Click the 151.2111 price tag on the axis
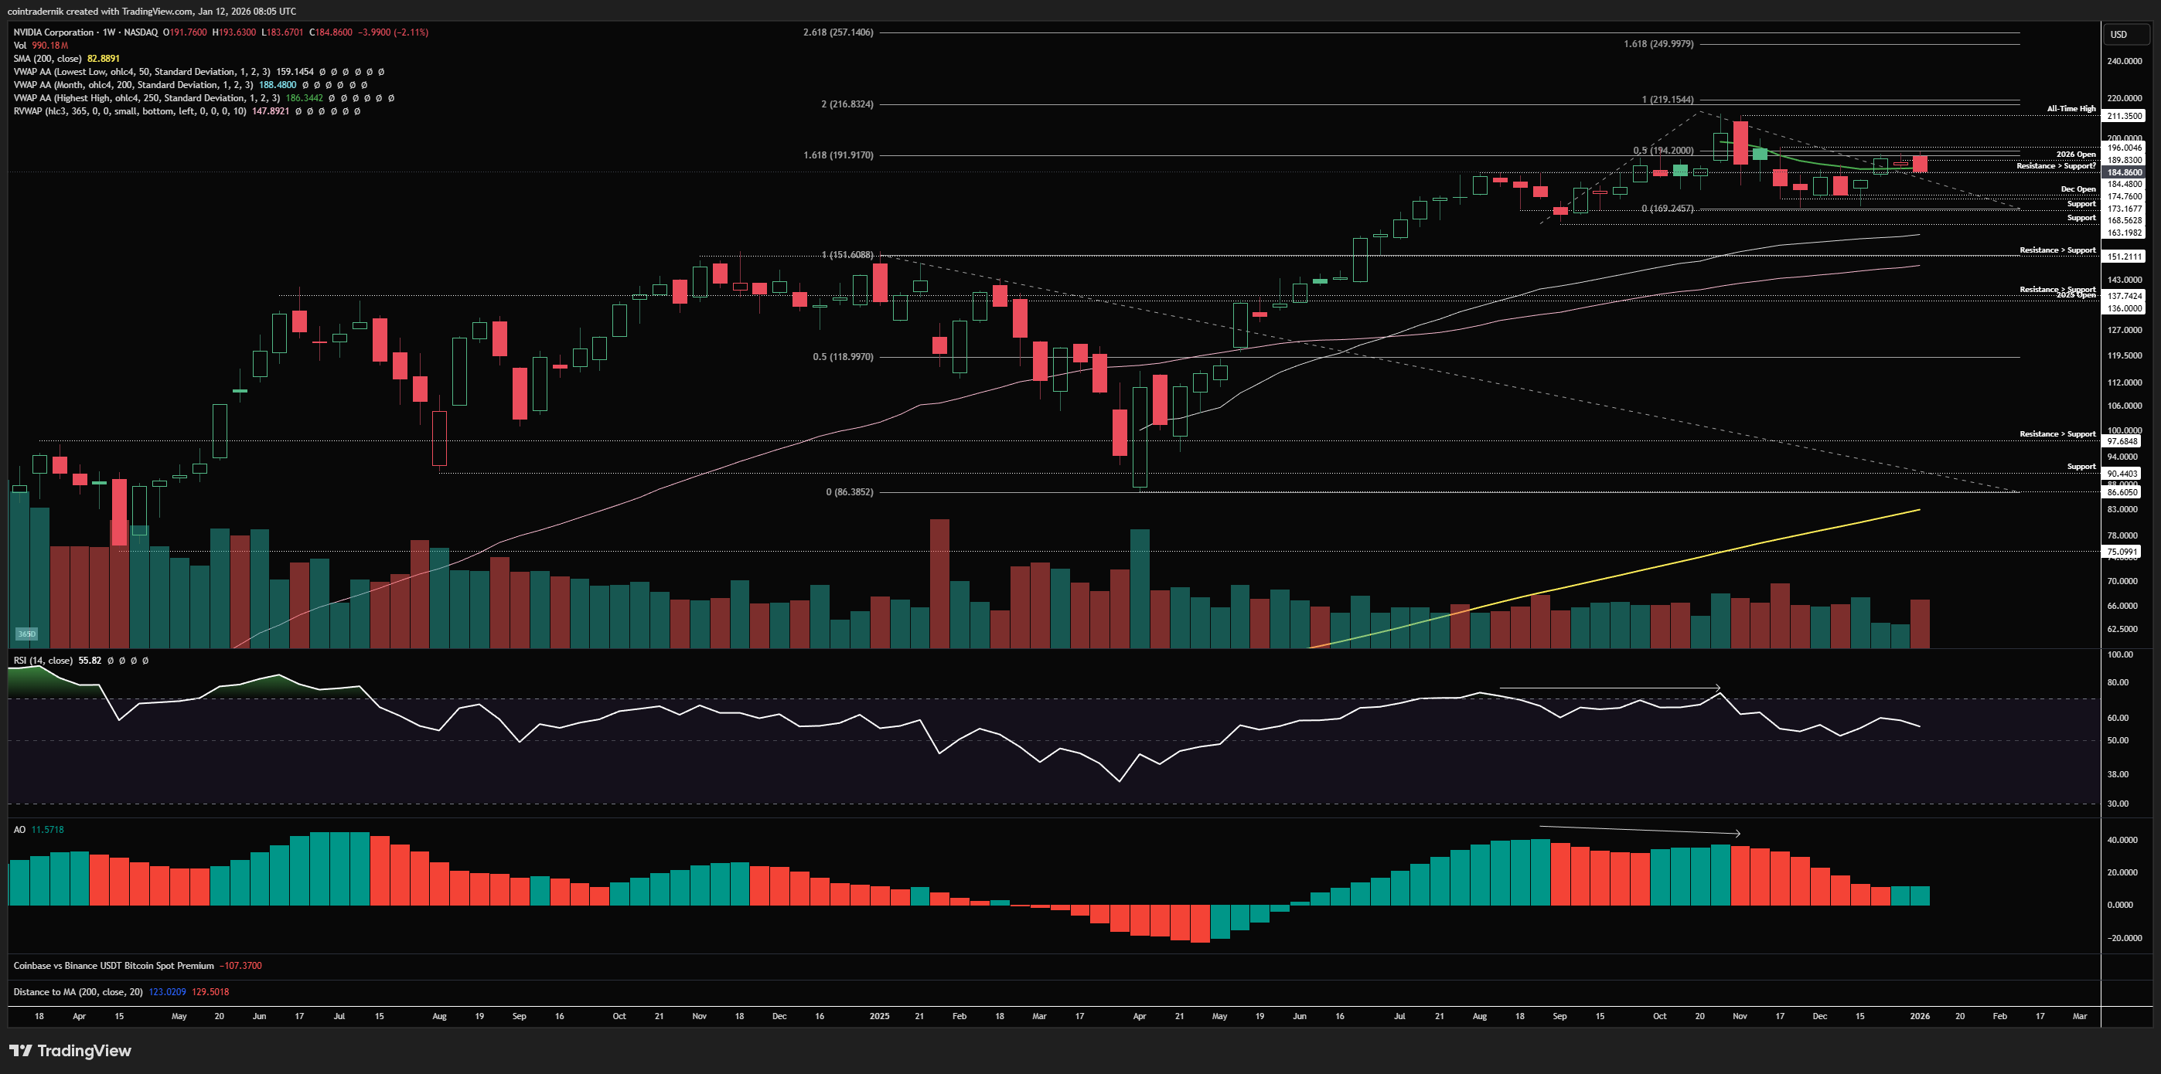The width and height of the screenshot is (2161, 1074). click(2124, 257)
